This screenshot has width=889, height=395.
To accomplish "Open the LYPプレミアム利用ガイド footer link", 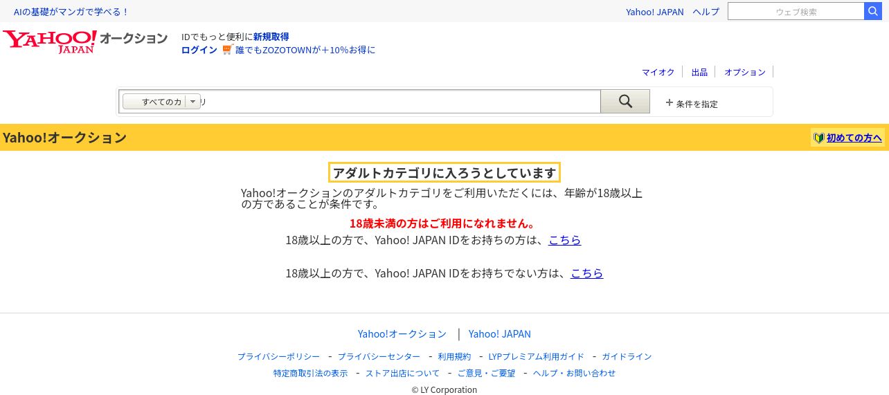I will (537, 356).
